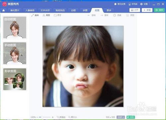This screenshot has height=120, width=166.
Task: Open the settings gear (设置)
Action: pos(141,4)
